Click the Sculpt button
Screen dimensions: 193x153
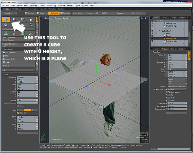[8, 13]
